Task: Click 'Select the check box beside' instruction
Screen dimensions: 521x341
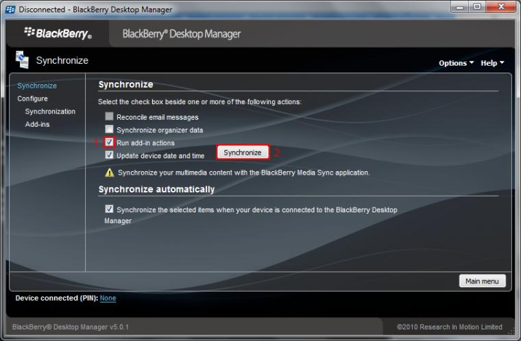Action: (x=199, y=101)
